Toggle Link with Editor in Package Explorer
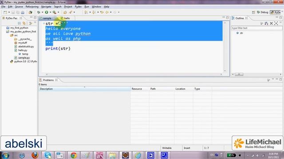Screen dimensions: 284x159 coord(24,23)
